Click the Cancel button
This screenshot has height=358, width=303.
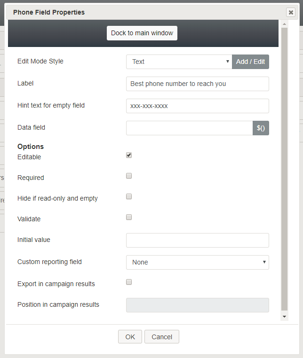click(x=162, y=337)
